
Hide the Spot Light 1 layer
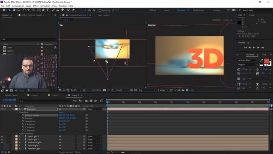click(2, 139)
